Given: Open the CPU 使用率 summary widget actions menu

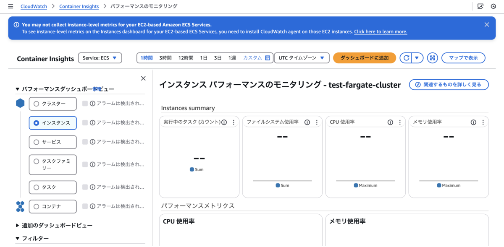Looking at the screenshot, I should pos(400,122).
